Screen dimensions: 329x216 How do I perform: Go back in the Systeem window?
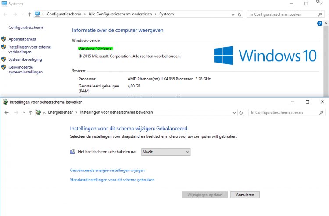pos(5,14)
